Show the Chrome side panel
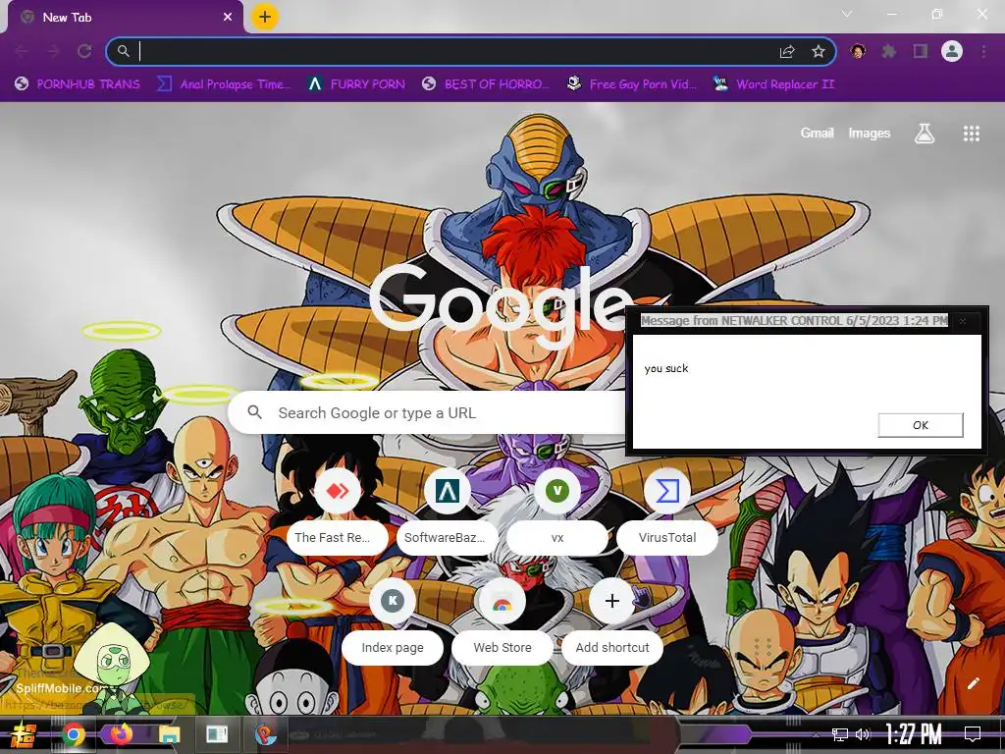Screen dimensions: 1005x754 (921, 51)
